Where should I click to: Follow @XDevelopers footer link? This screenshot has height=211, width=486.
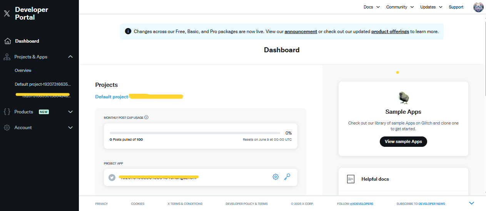pyautogui.click(x=355, y=204)
